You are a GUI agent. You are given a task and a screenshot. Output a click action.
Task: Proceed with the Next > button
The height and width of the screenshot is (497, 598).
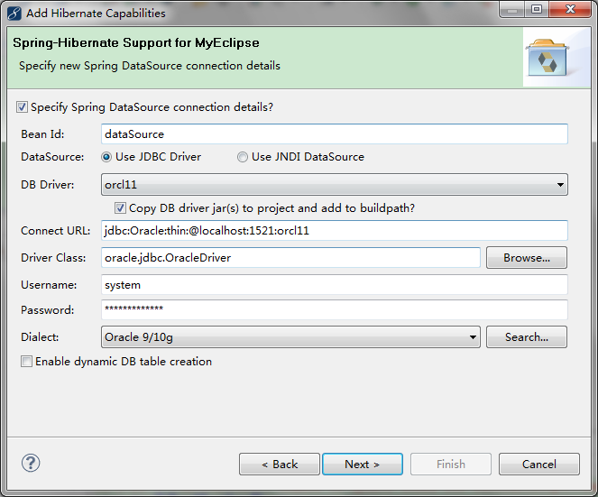pyautogui.click(x=363, y=465)
